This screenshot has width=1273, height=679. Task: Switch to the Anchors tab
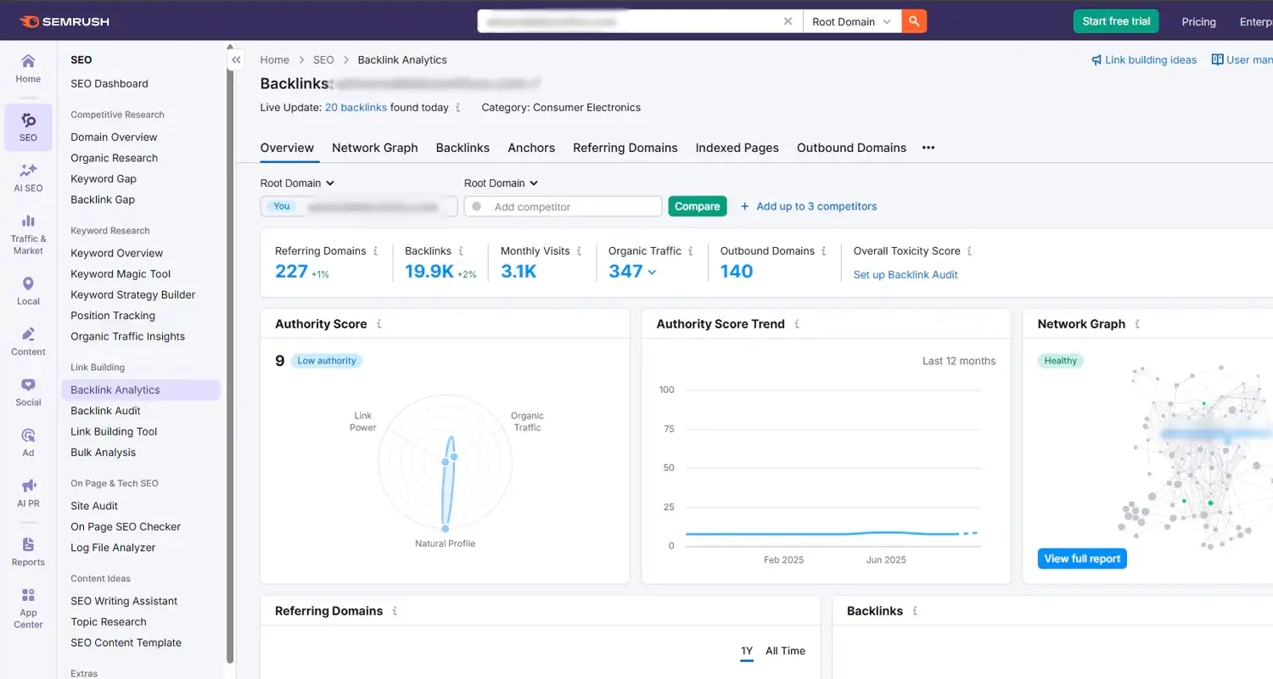(x=531, y=148)
